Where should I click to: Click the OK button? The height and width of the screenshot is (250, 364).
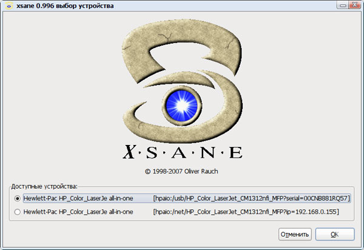click(335, 234)
